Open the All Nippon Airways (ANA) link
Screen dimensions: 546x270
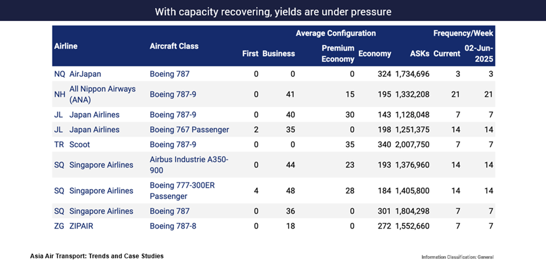[102, 94]
